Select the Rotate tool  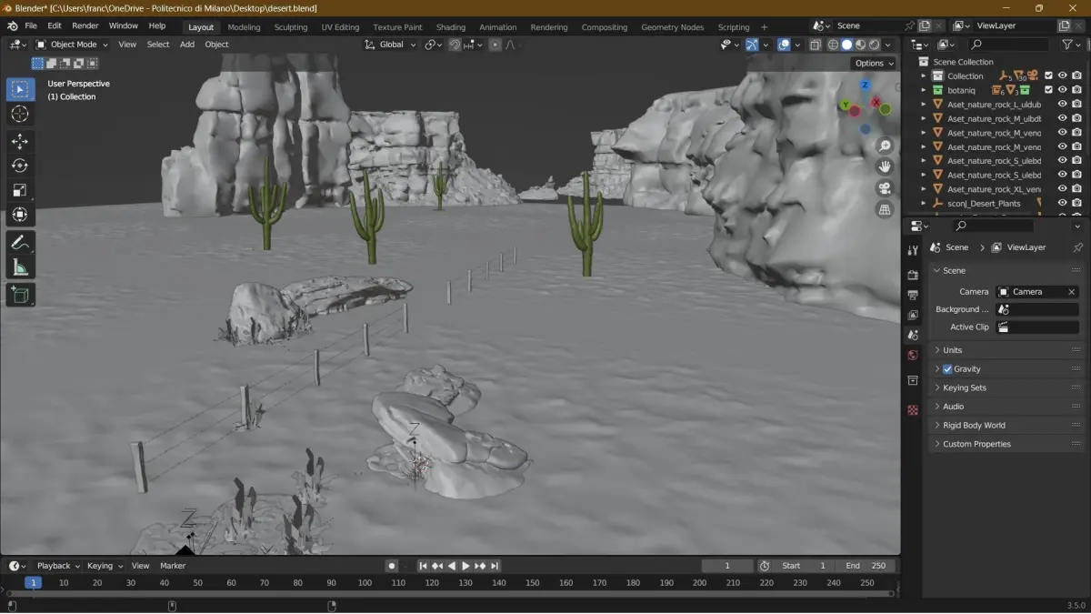(20, 166)
